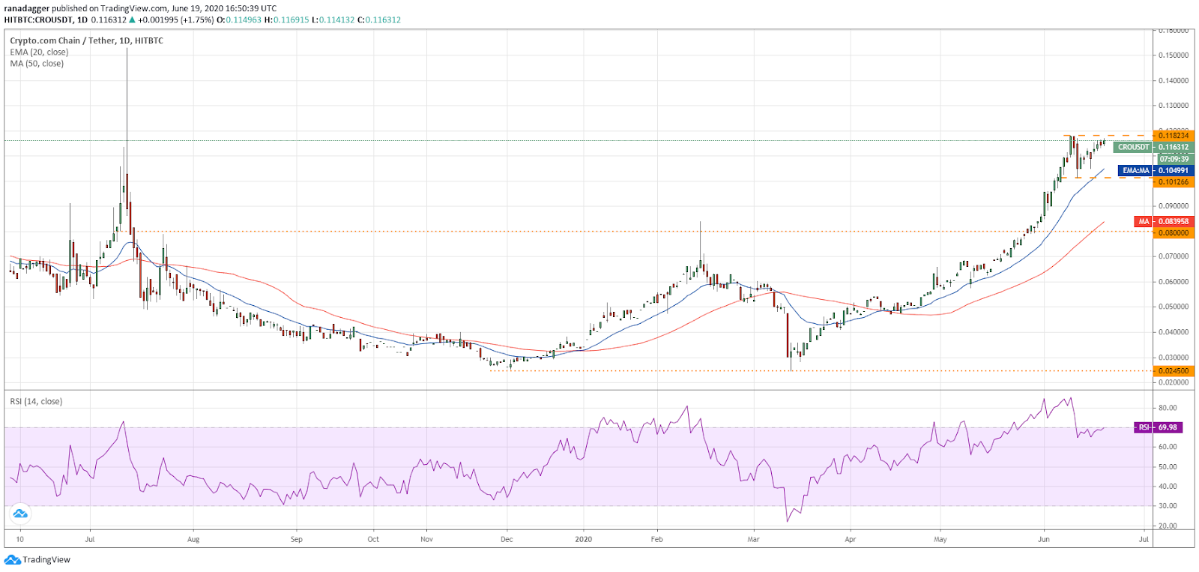Click the 0.030000 price axis tick
1199x572 pixels.
(x=1174, y=358)
